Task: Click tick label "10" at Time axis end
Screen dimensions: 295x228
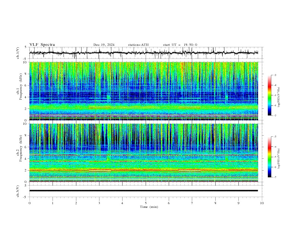Action: pos(262,203)
